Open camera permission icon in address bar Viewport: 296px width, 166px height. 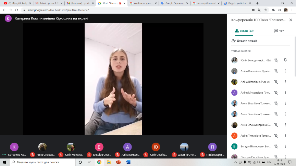[x=253, y=10]
